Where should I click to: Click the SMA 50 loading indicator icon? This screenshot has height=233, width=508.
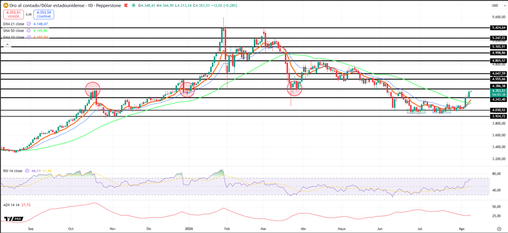[29, 31]
